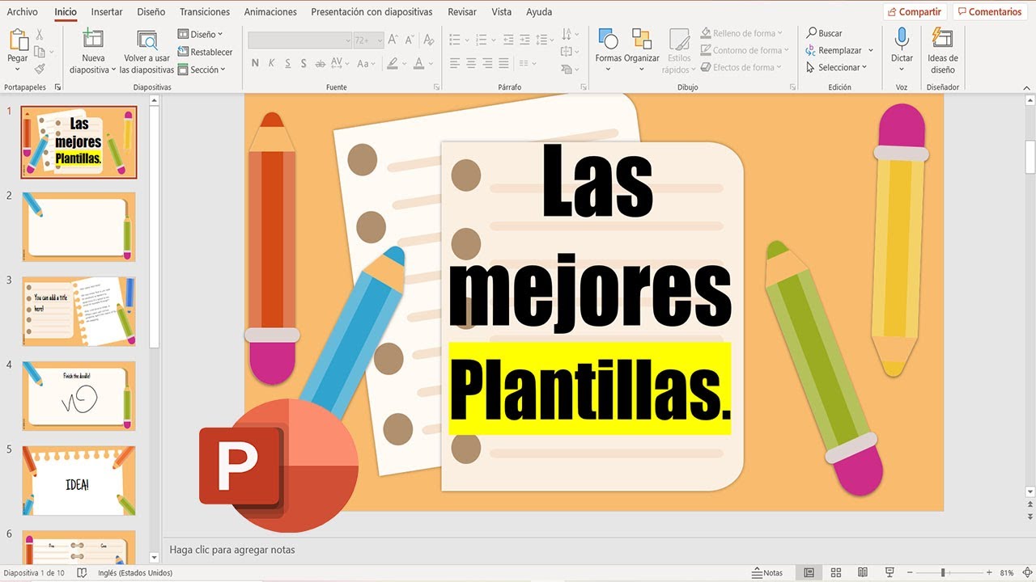
Task: Center text alignment icon
Action: coord(472,63)
